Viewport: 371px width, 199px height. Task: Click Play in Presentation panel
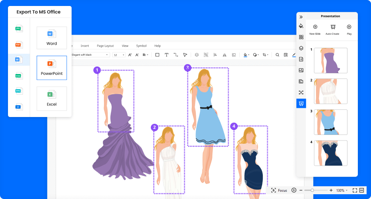click(349, 29)
